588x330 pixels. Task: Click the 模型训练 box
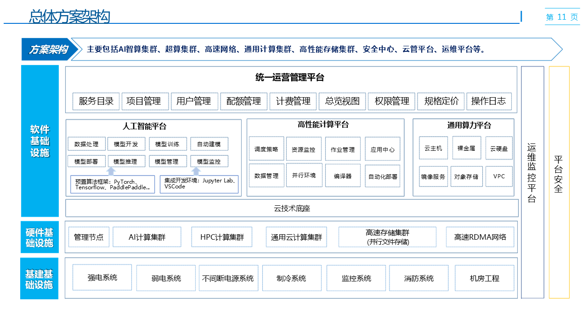coord(168,144)
